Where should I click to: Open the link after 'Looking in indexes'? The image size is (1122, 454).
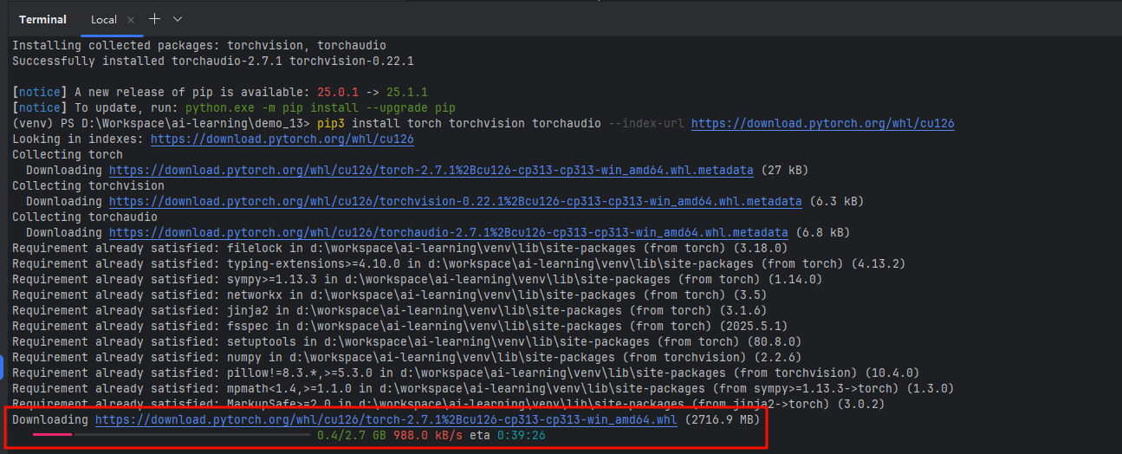point(282,139)
